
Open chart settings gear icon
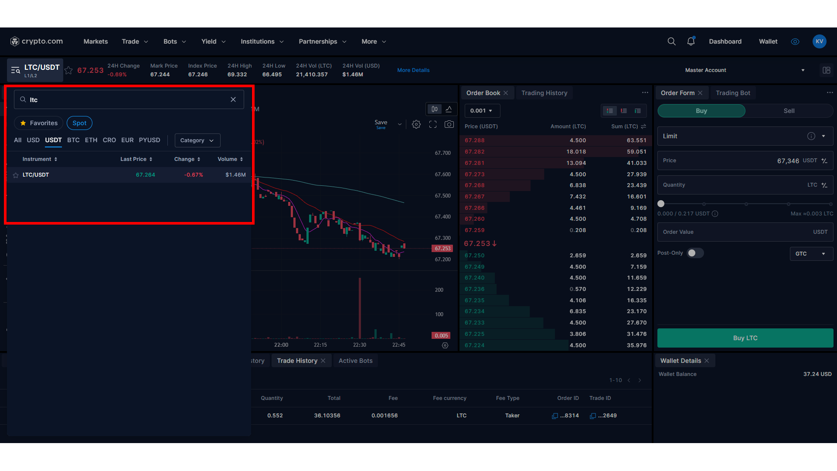coord(416,124)
